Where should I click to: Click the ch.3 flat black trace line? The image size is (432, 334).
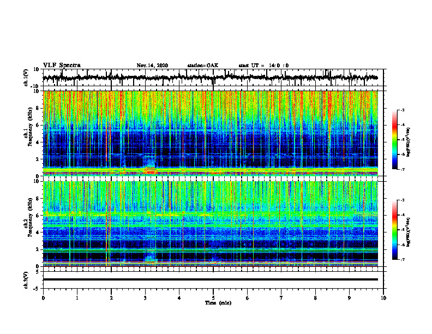210,279
